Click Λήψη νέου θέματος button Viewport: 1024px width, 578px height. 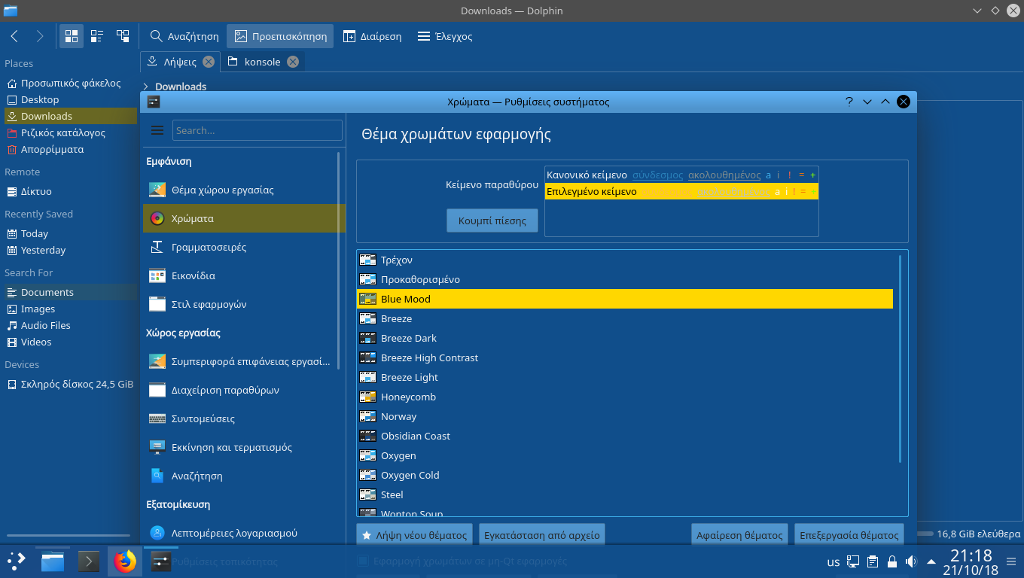pos(414,535)
